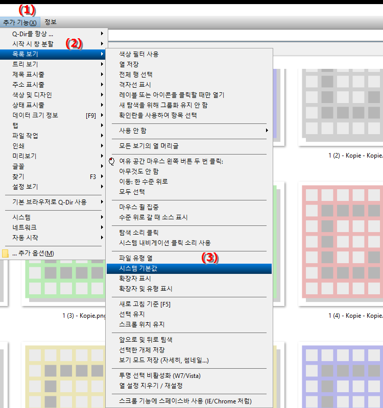This screenshot has height=408, width=383.
Task: Toggle 격자선 표시 option
Action: (x=189, y=85)
